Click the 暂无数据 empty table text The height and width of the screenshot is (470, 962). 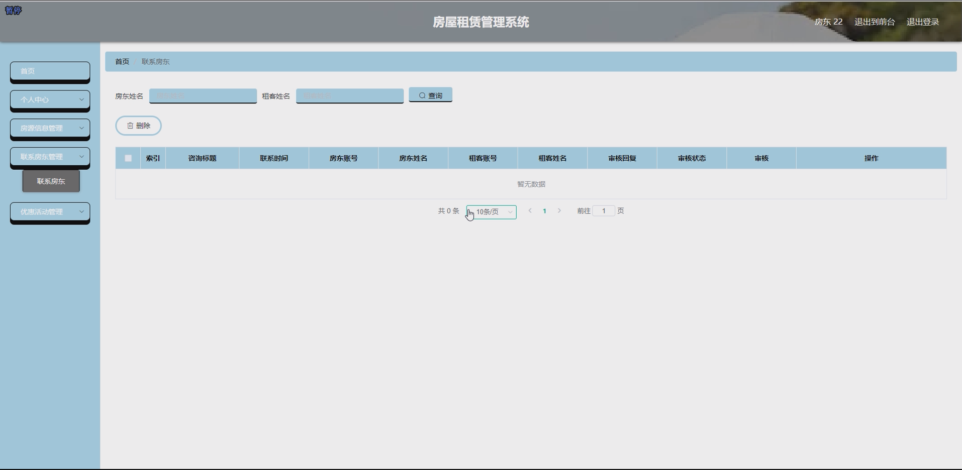[531, 184]
